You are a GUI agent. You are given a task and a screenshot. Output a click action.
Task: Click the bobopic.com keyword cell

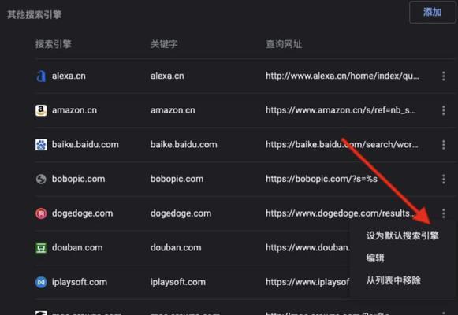click(177, 179)
